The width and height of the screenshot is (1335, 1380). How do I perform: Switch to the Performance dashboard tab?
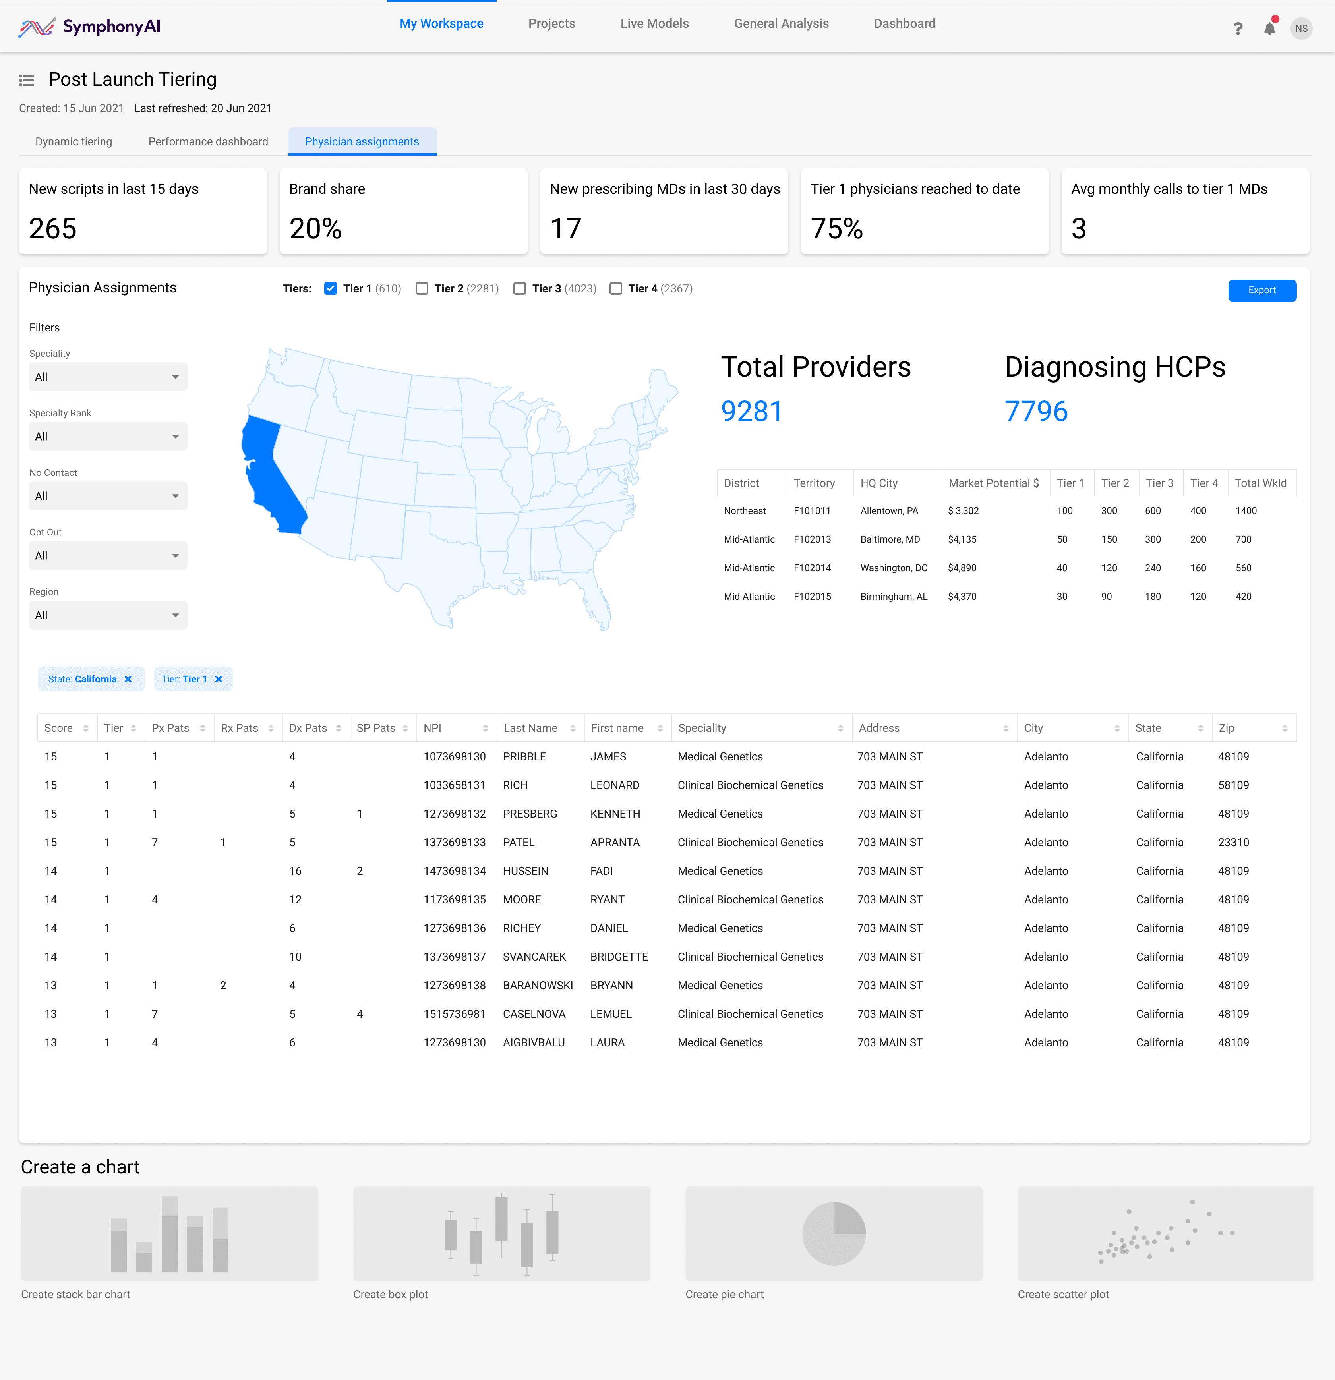click(x=208, y=141)
